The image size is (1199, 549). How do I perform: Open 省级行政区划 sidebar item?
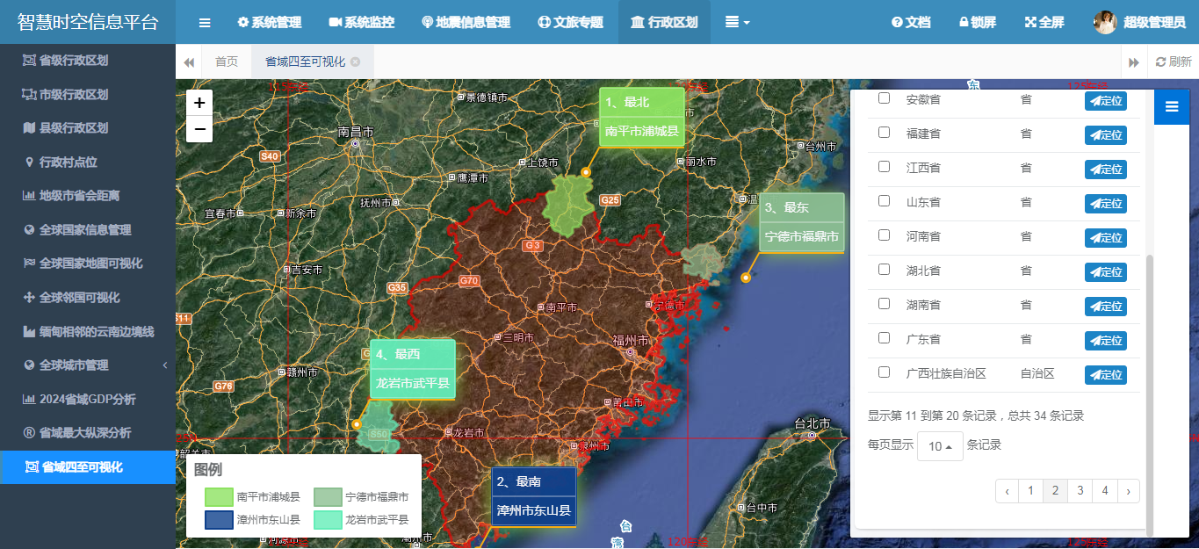point(88,61)
